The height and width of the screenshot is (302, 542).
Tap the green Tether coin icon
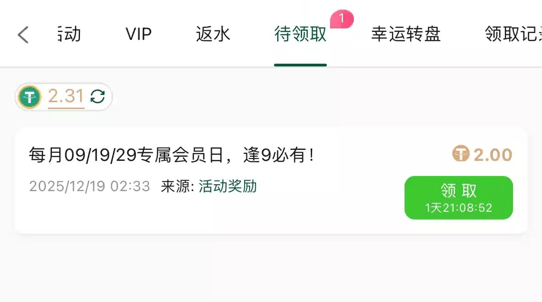(30, 97)
